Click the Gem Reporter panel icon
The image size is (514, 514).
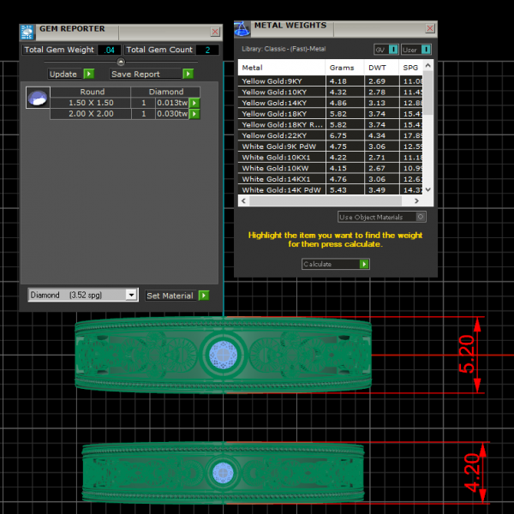point(27,32)
